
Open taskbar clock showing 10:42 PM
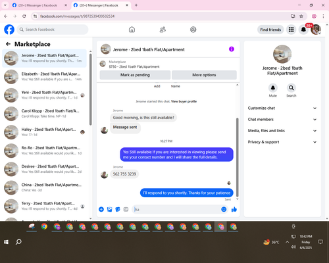[x=306, y=242]
